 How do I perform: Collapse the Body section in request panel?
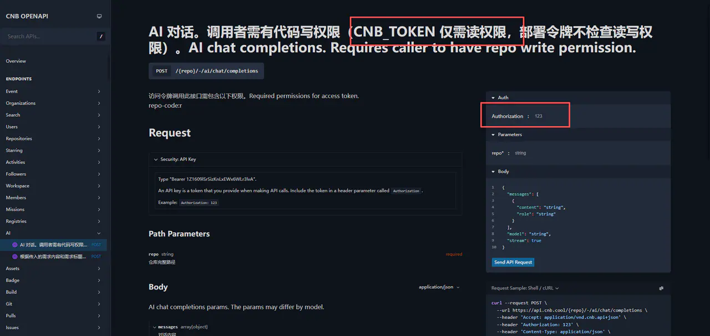[578, 172]
